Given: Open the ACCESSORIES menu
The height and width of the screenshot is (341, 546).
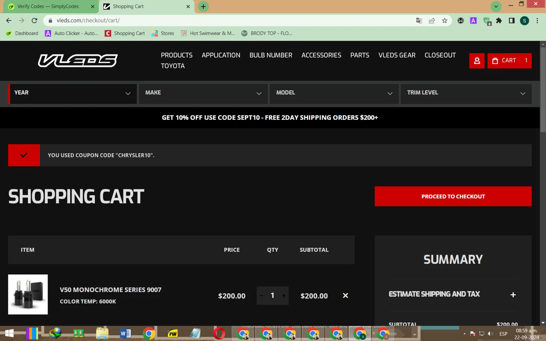Looking at the screenshot, I should 321,55.
